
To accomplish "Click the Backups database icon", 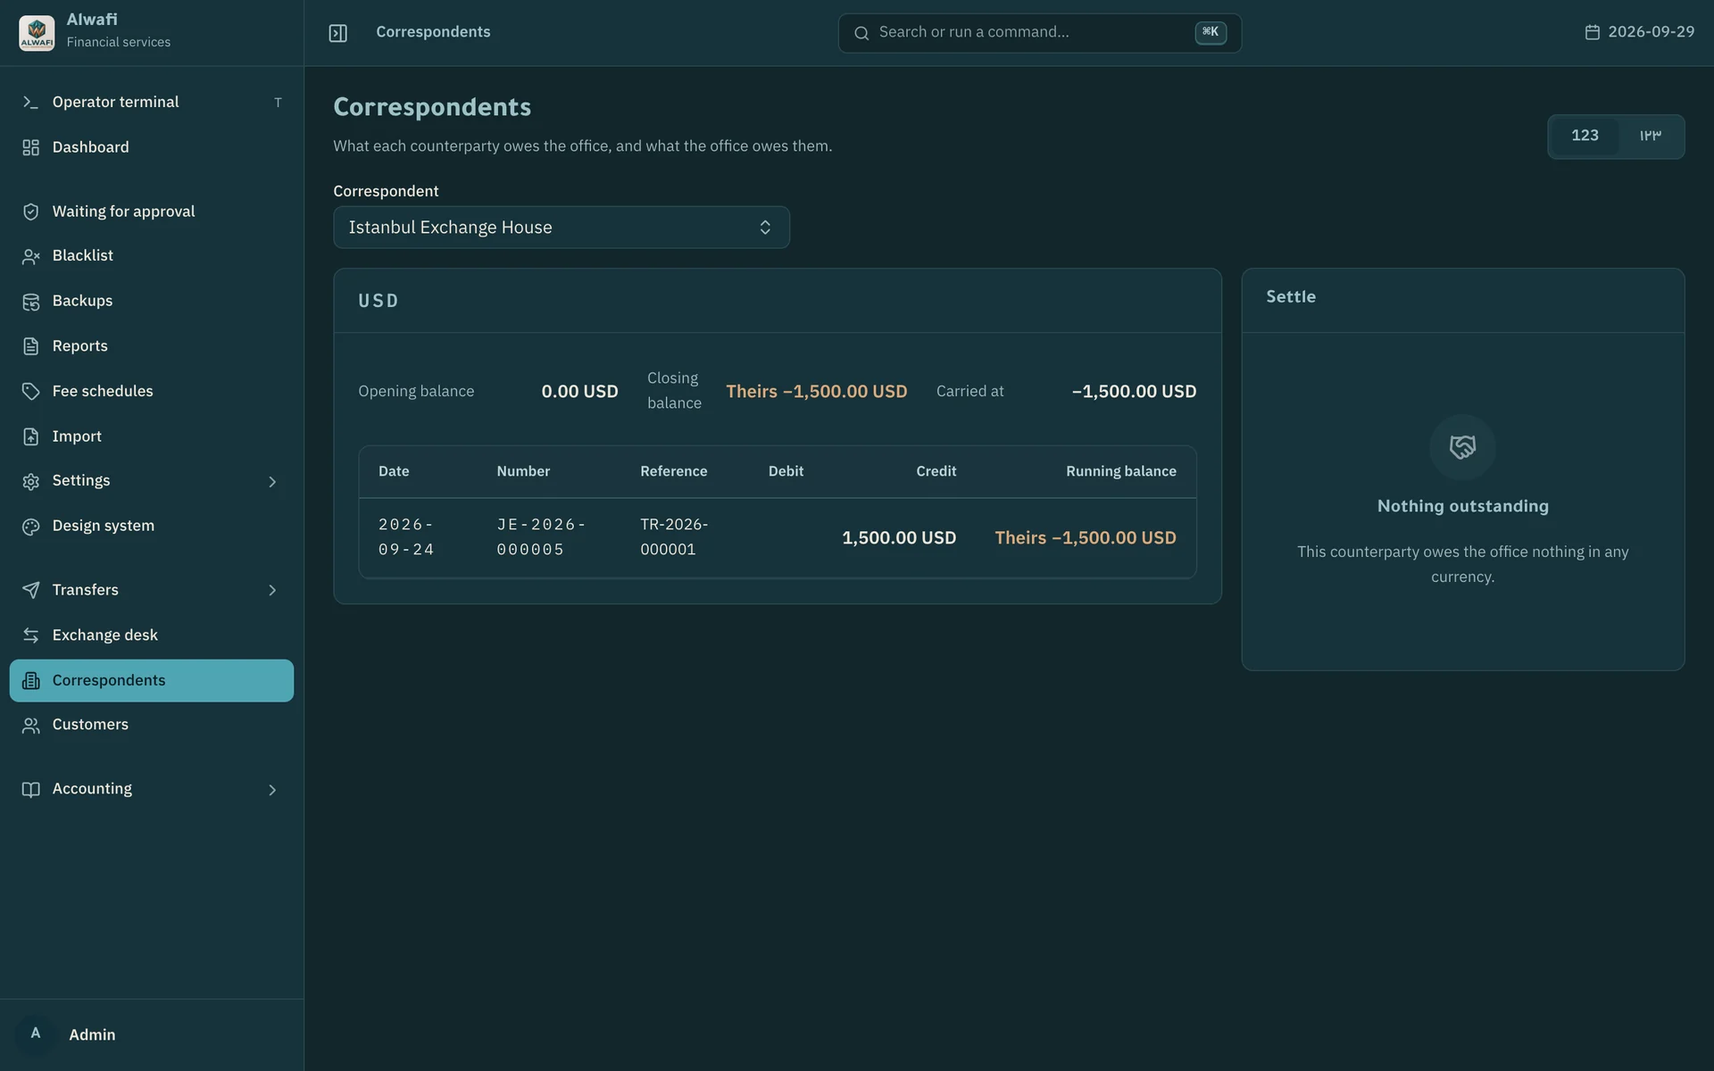I will pyautogui.click(x=30, y=302).
